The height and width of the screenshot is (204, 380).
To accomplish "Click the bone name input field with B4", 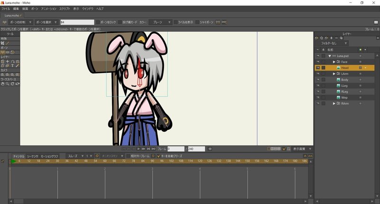I will [x=77, y=22].
